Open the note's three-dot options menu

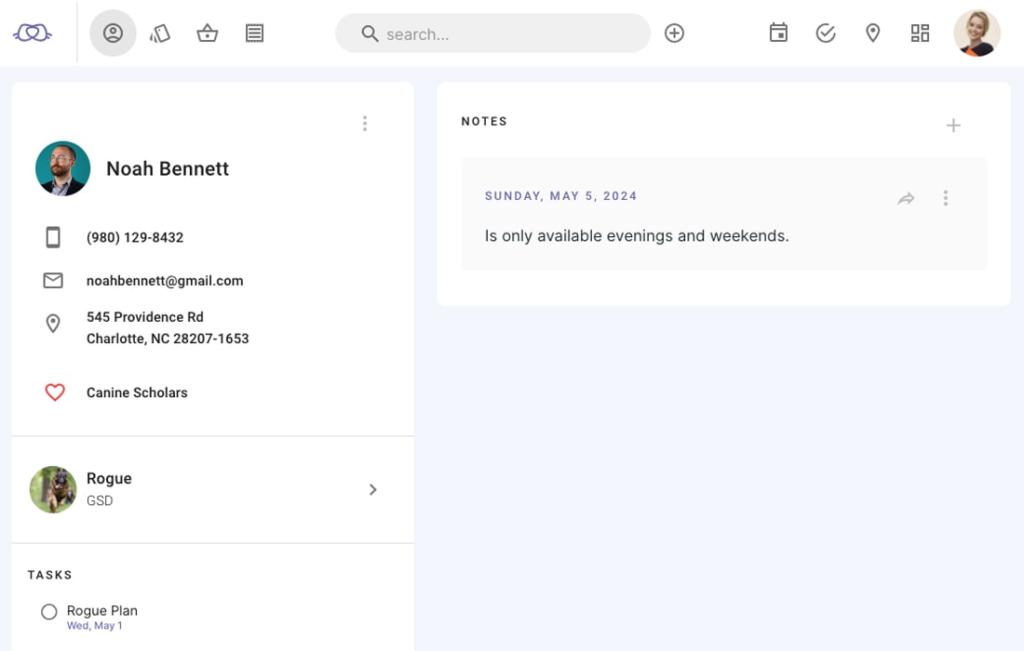point(945,198)
